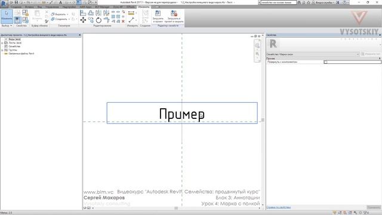Open the Вид ribbon tab
The width and height of the screenshot is (382, 215).
39,7
